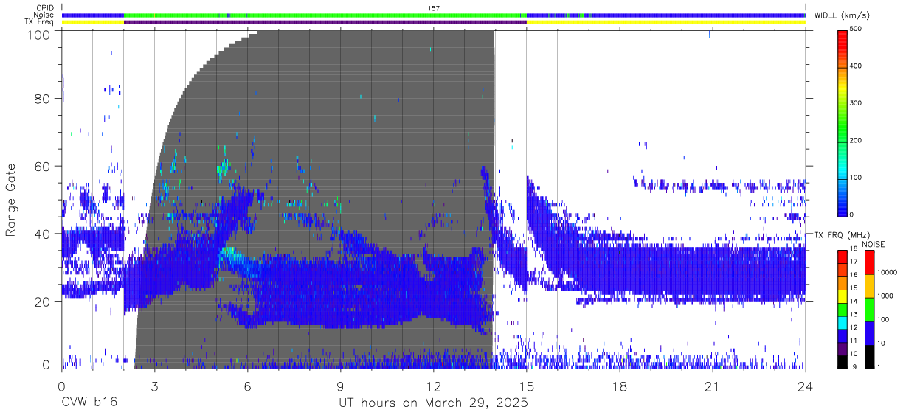
Task: Click the "18" UT hour axis label
Action: click(619, 386)
